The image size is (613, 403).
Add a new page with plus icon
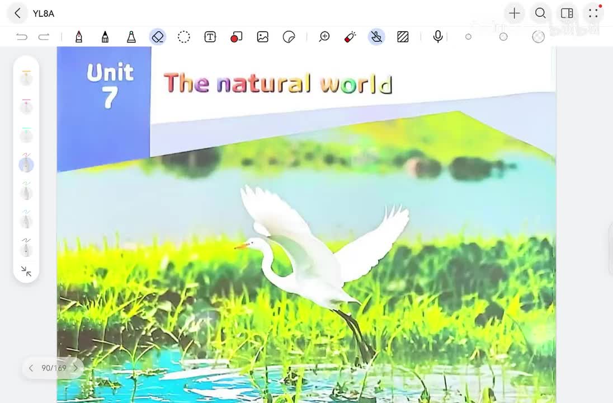(515, 13)
